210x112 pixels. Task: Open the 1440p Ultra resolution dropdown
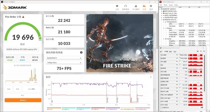(x=64, y=62)
